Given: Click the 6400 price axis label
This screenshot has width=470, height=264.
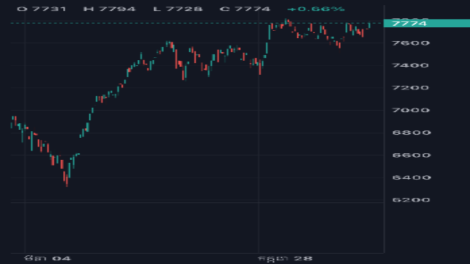Looking at the screenshot, I should point(411,177).
